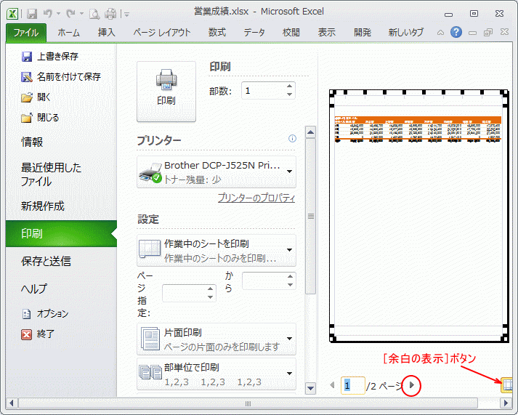
Task: Click the settings panel scroll up arrow
Action: coord(310,132)
